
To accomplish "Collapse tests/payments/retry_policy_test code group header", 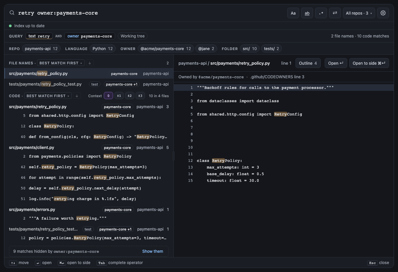I will (x=89, y=229).
